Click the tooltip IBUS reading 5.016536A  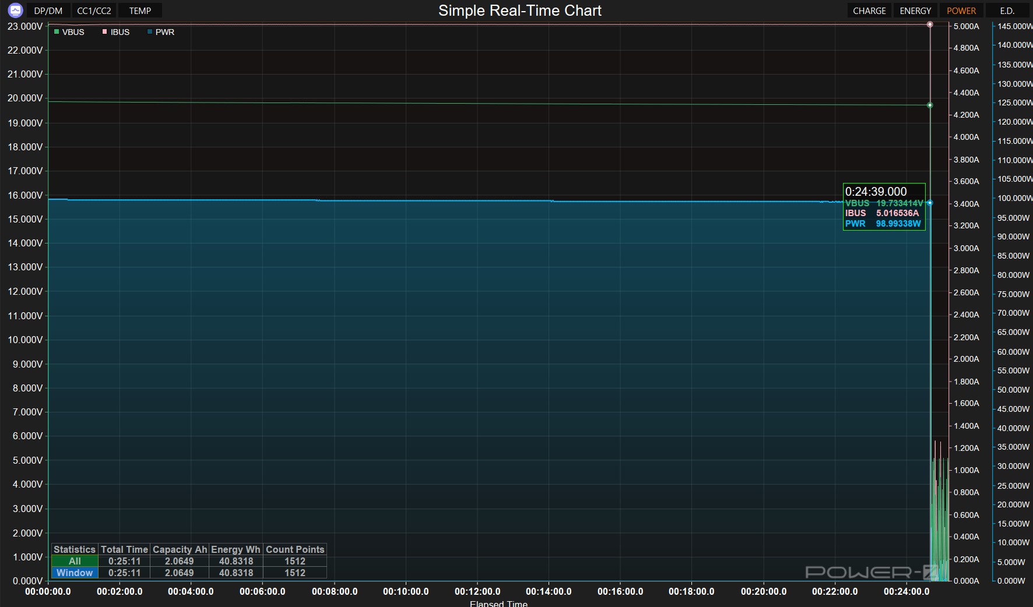[897, 213]
